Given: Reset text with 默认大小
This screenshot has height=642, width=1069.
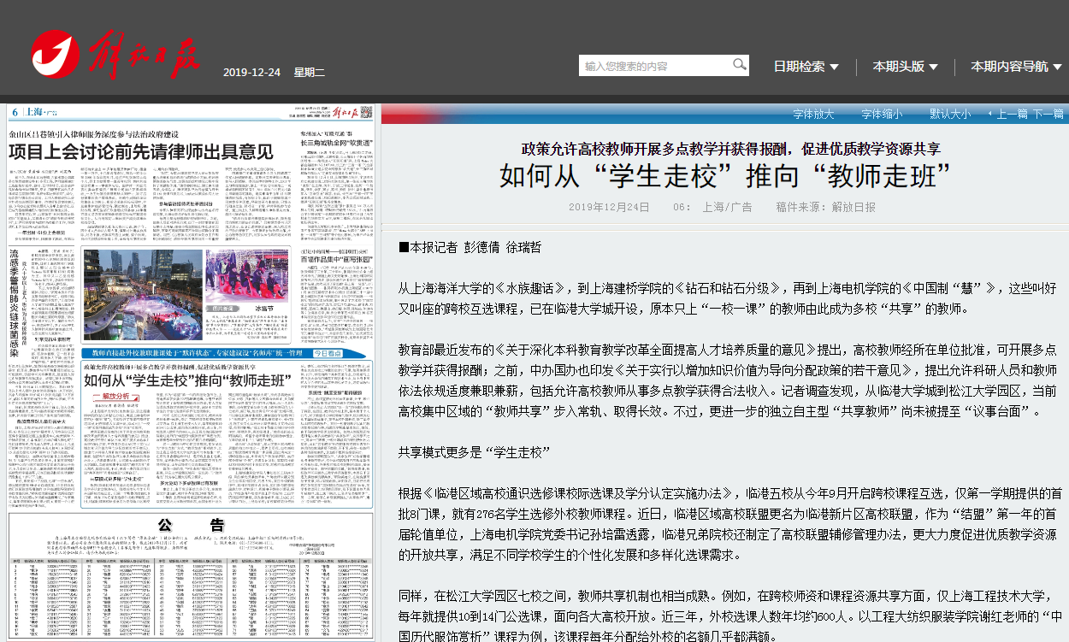Looking at the screenshot, I should click(949, 114).
